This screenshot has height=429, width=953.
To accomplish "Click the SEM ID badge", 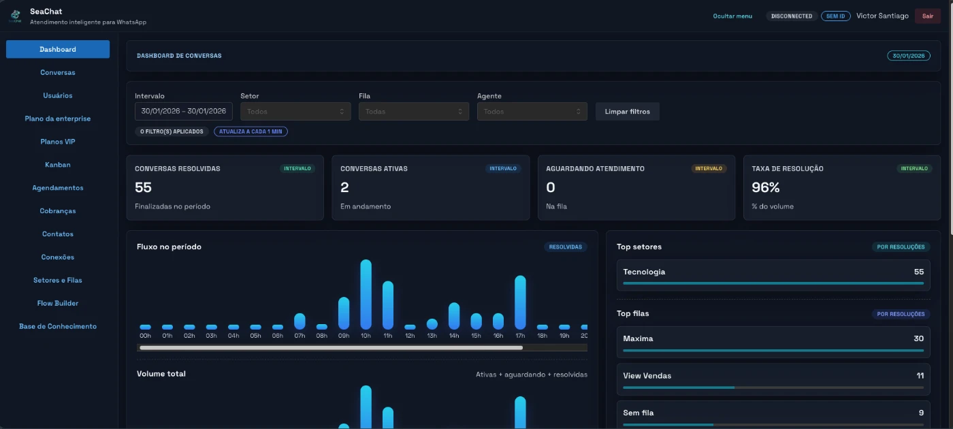I will [x=835, y=16].
